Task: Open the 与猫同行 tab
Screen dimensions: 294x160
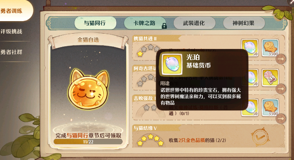Action: point(95,23)
